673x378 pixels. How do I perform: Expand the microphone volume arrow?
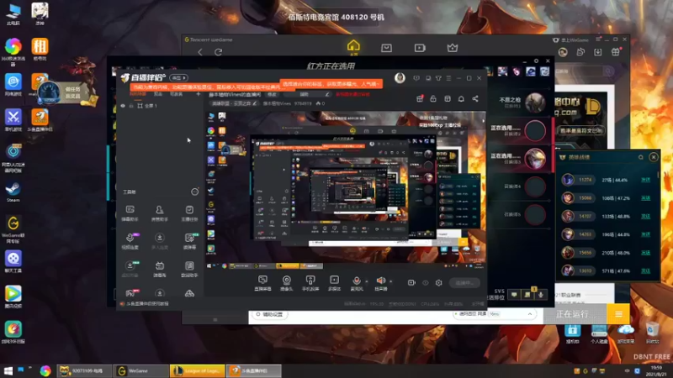pos(367,281)
